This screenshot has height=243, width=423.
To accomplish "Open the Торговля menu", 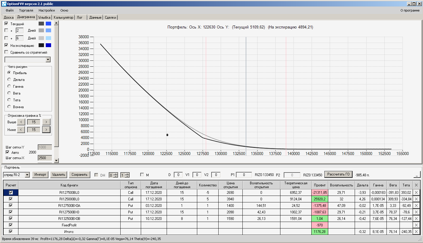I will pyautogui.click(x=26, y=10).
